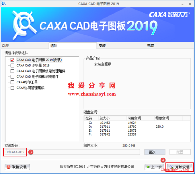Click the 更改... button
The image size is (195, 174).
coord(155,152)
